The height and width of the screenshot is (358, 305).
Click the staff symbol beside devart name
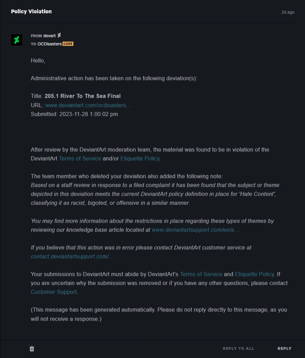(59, 35)
